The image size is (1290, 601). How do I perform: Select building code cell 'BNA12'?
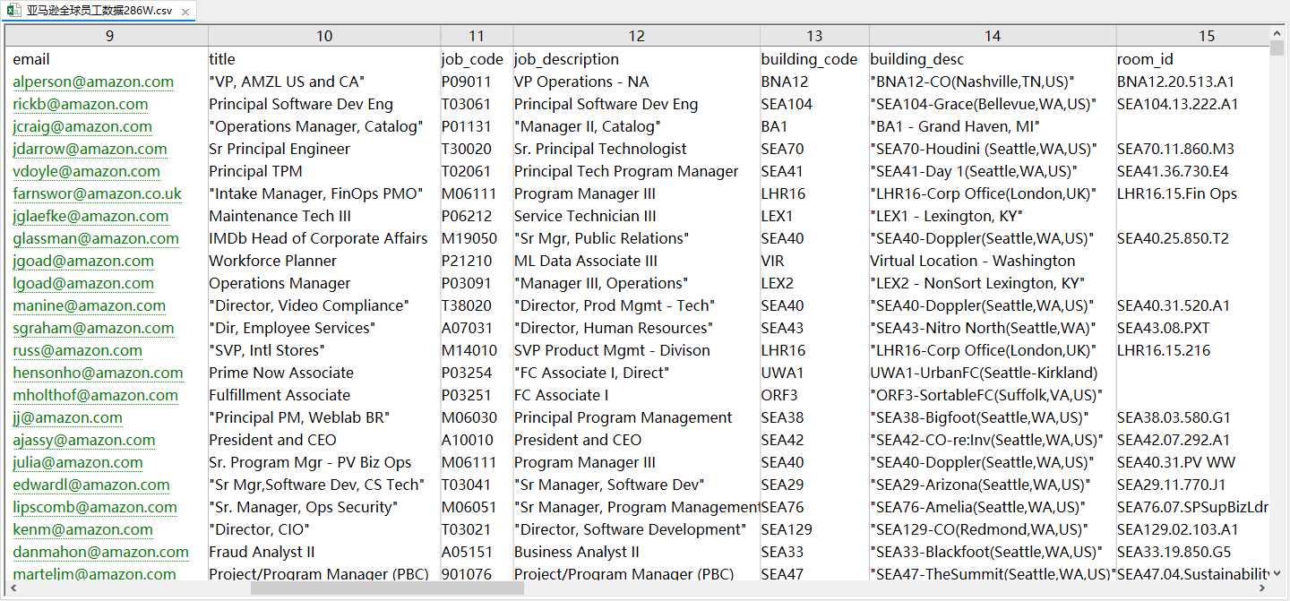click(814, 82)
